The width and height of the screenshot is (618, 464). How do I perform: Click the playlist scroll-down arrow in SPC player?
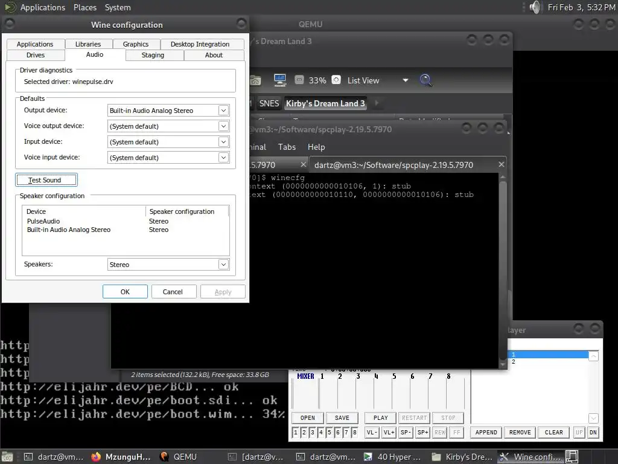pos(594,418)
